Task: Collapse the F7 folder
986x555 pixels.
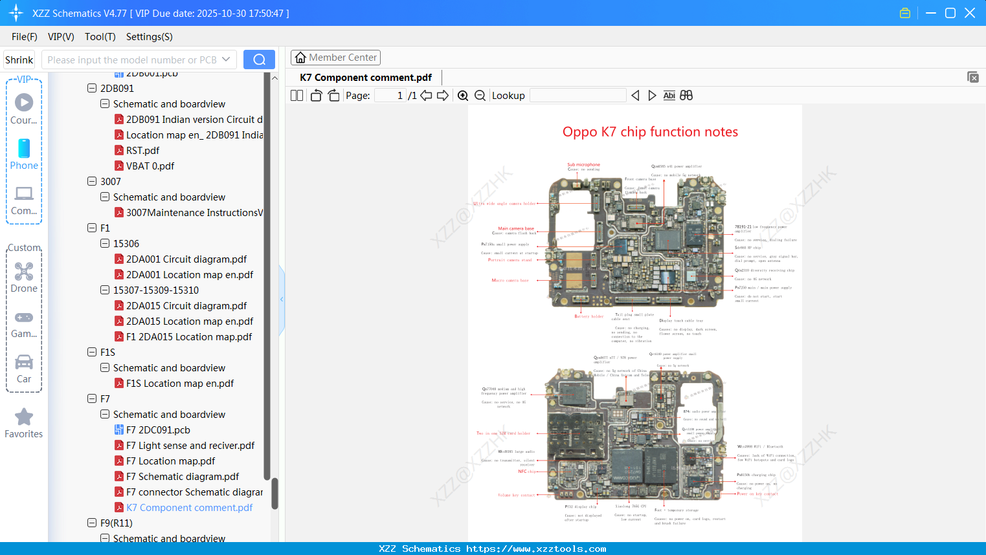Action: pyautogui.click(x=92, y=398)
